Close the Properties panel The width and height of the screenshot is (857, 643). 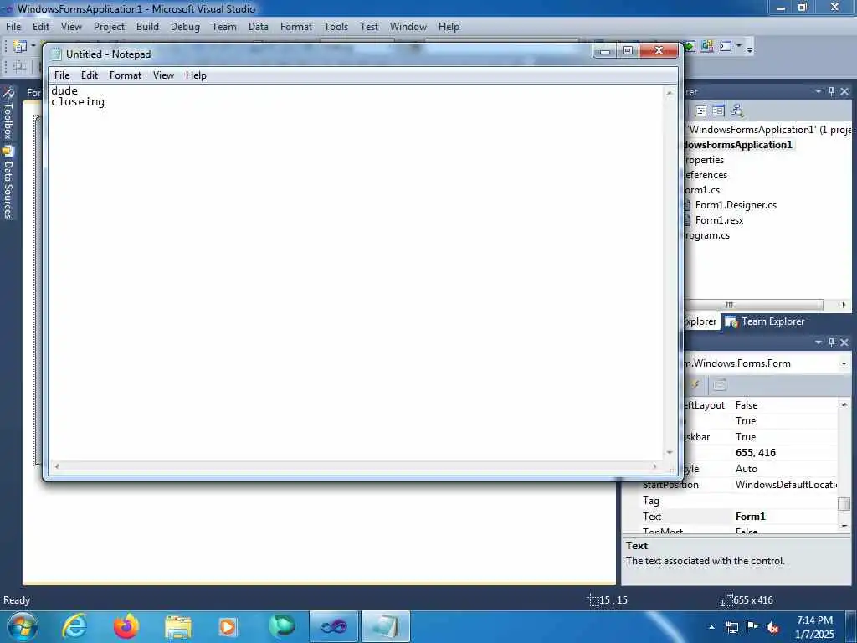pos(844,342)
